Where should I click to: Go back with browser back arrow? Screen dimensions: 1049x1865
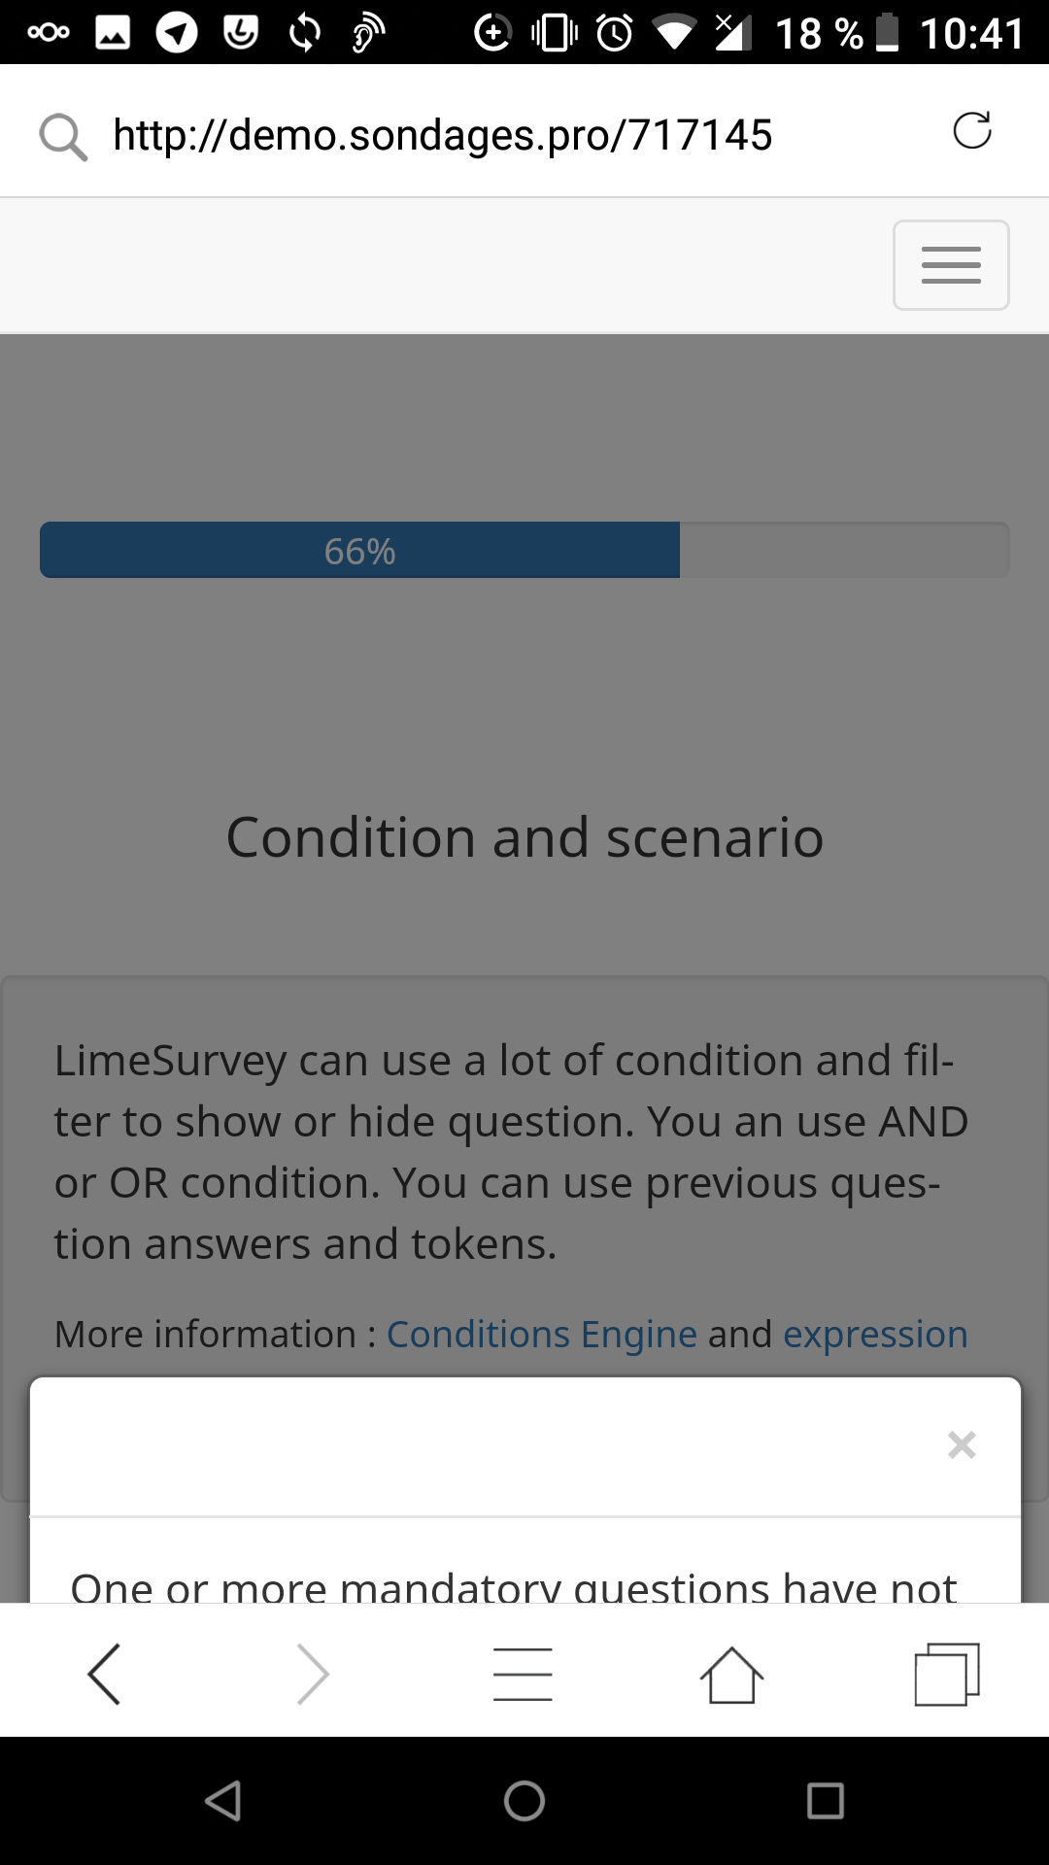[105, 1674]
